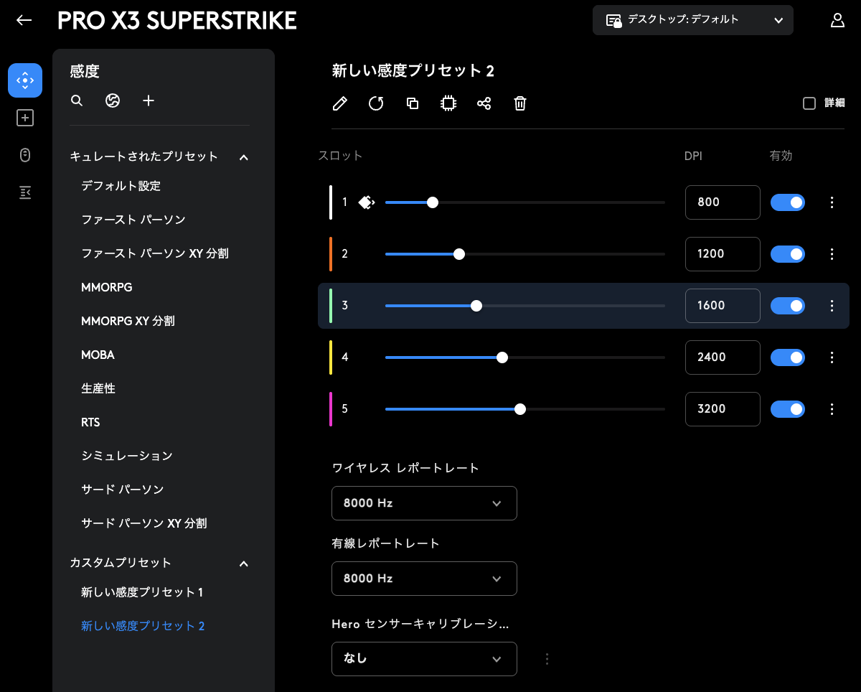Select the サード パーソン preset
Screen dimensions: 861x692
click(x=123, y=490)
